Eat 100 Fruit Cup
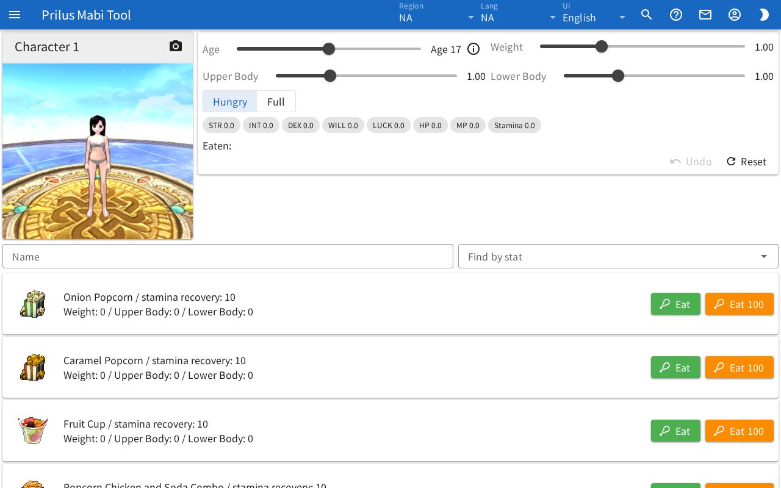Viewport: 781px width, 488px height. coord(740,431)
